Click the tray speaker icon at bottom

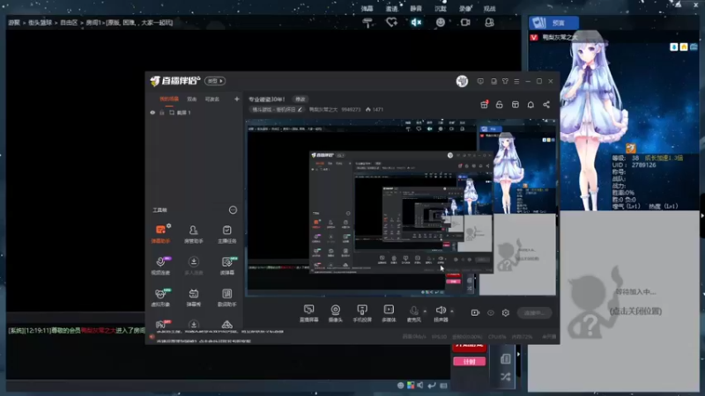point(420,385)
